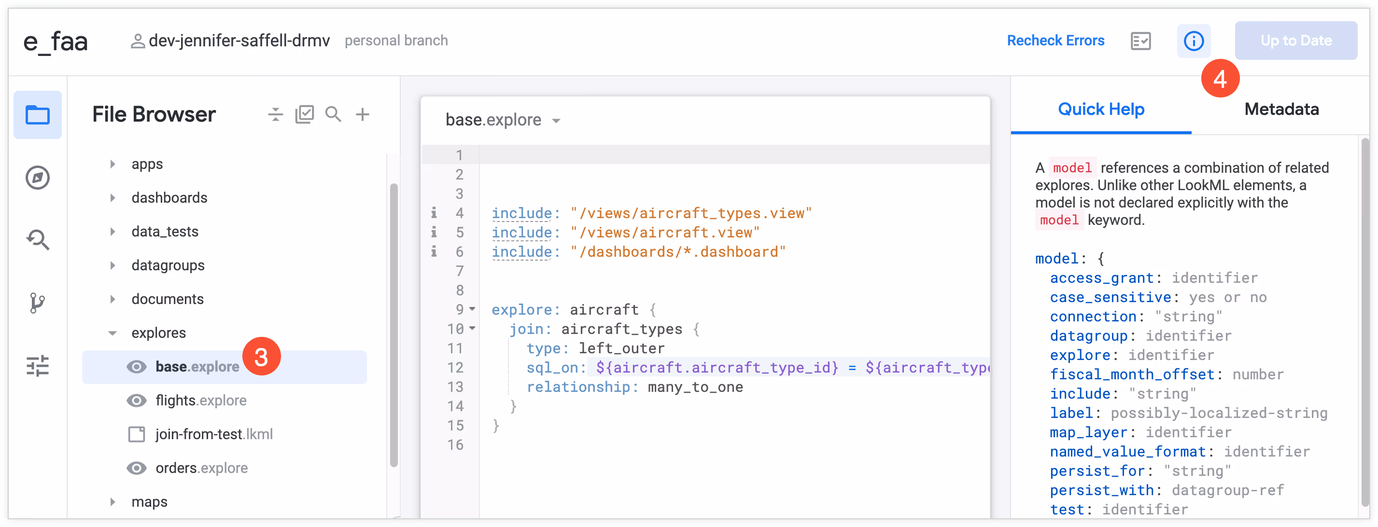Image resolution: width=1378 pixels, height=527 pixels.
Task: Open the Git Actions branch icon
Action: 38,303
